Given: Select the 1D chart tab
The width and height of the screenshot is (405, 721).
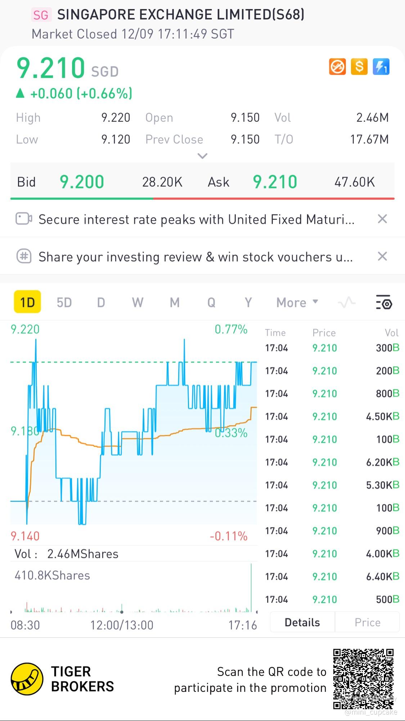Looking at the screenshot, I should pos(27,302).
